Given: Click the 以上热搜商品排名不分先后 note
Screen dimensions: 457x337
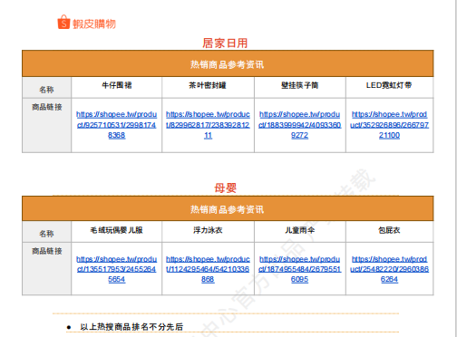Looking at the screenshot, I should tap(131, 327).
